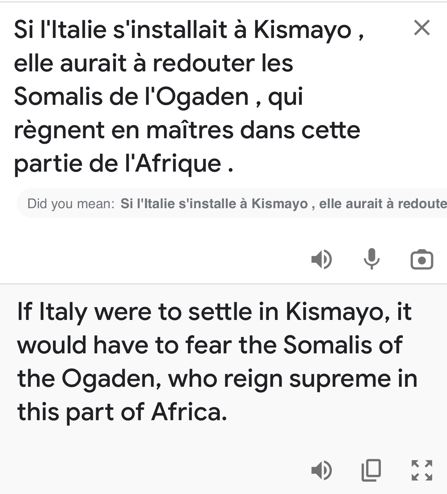Copy the English translation to clipboard

tap(371, 470)
